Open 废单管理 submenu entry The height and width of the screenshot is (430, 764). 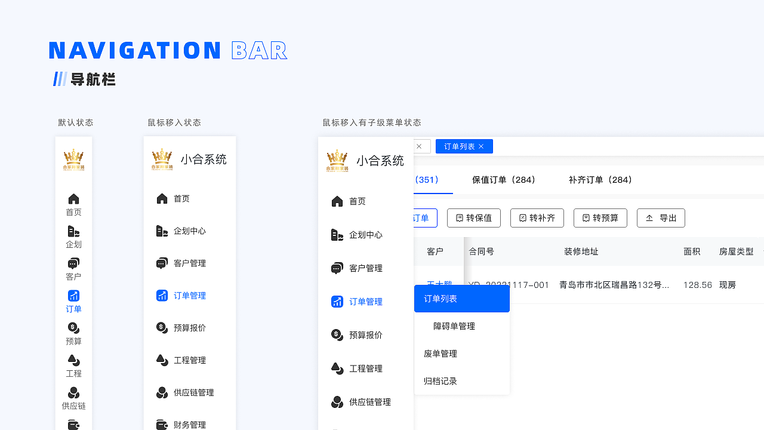pyautogui.click(x=440, y=353)
